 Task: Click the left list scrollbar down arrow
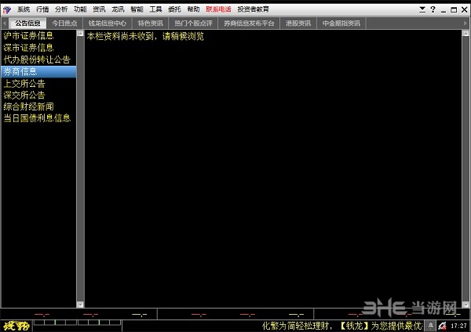coord(80,305)
